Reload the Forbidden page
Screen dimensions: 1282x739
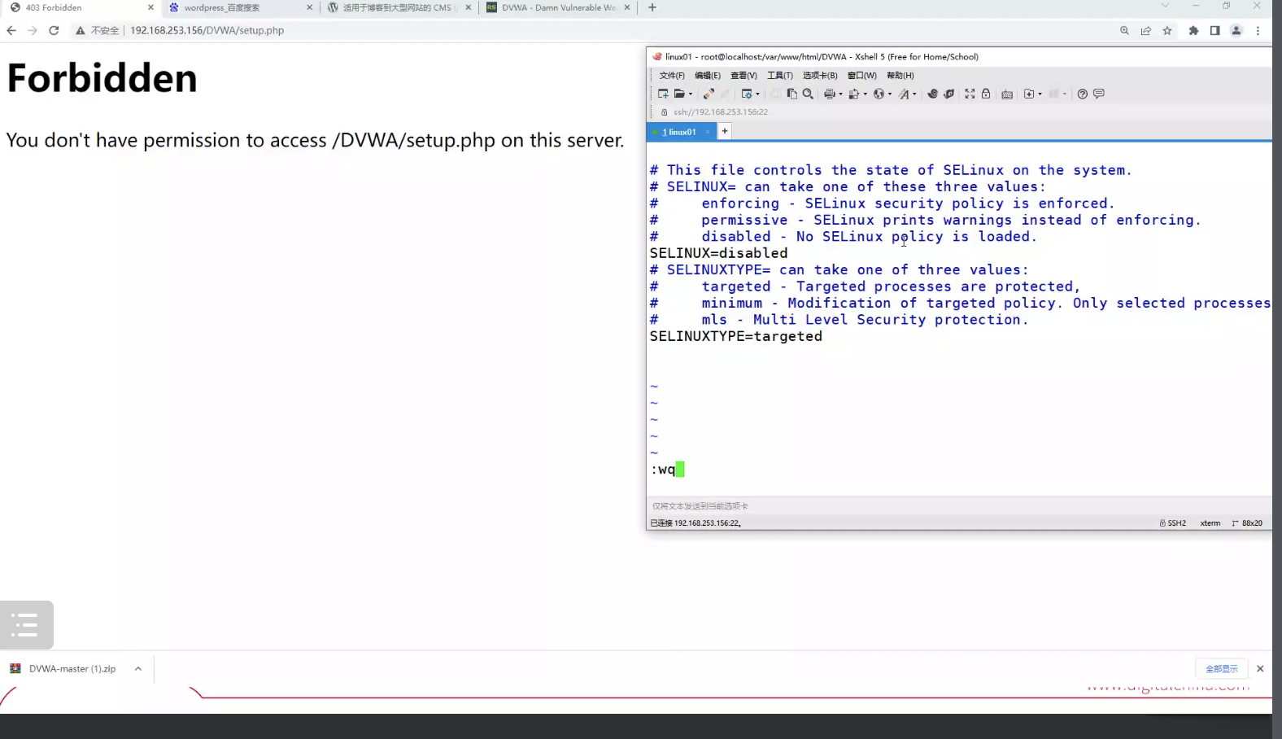pyautogui.click(x=54, y=31)
